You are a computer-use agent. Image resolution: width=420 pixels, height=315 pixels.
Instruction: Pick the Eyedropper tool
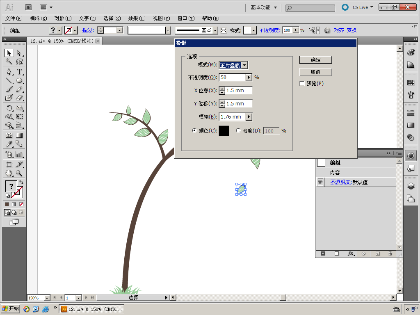9,144
